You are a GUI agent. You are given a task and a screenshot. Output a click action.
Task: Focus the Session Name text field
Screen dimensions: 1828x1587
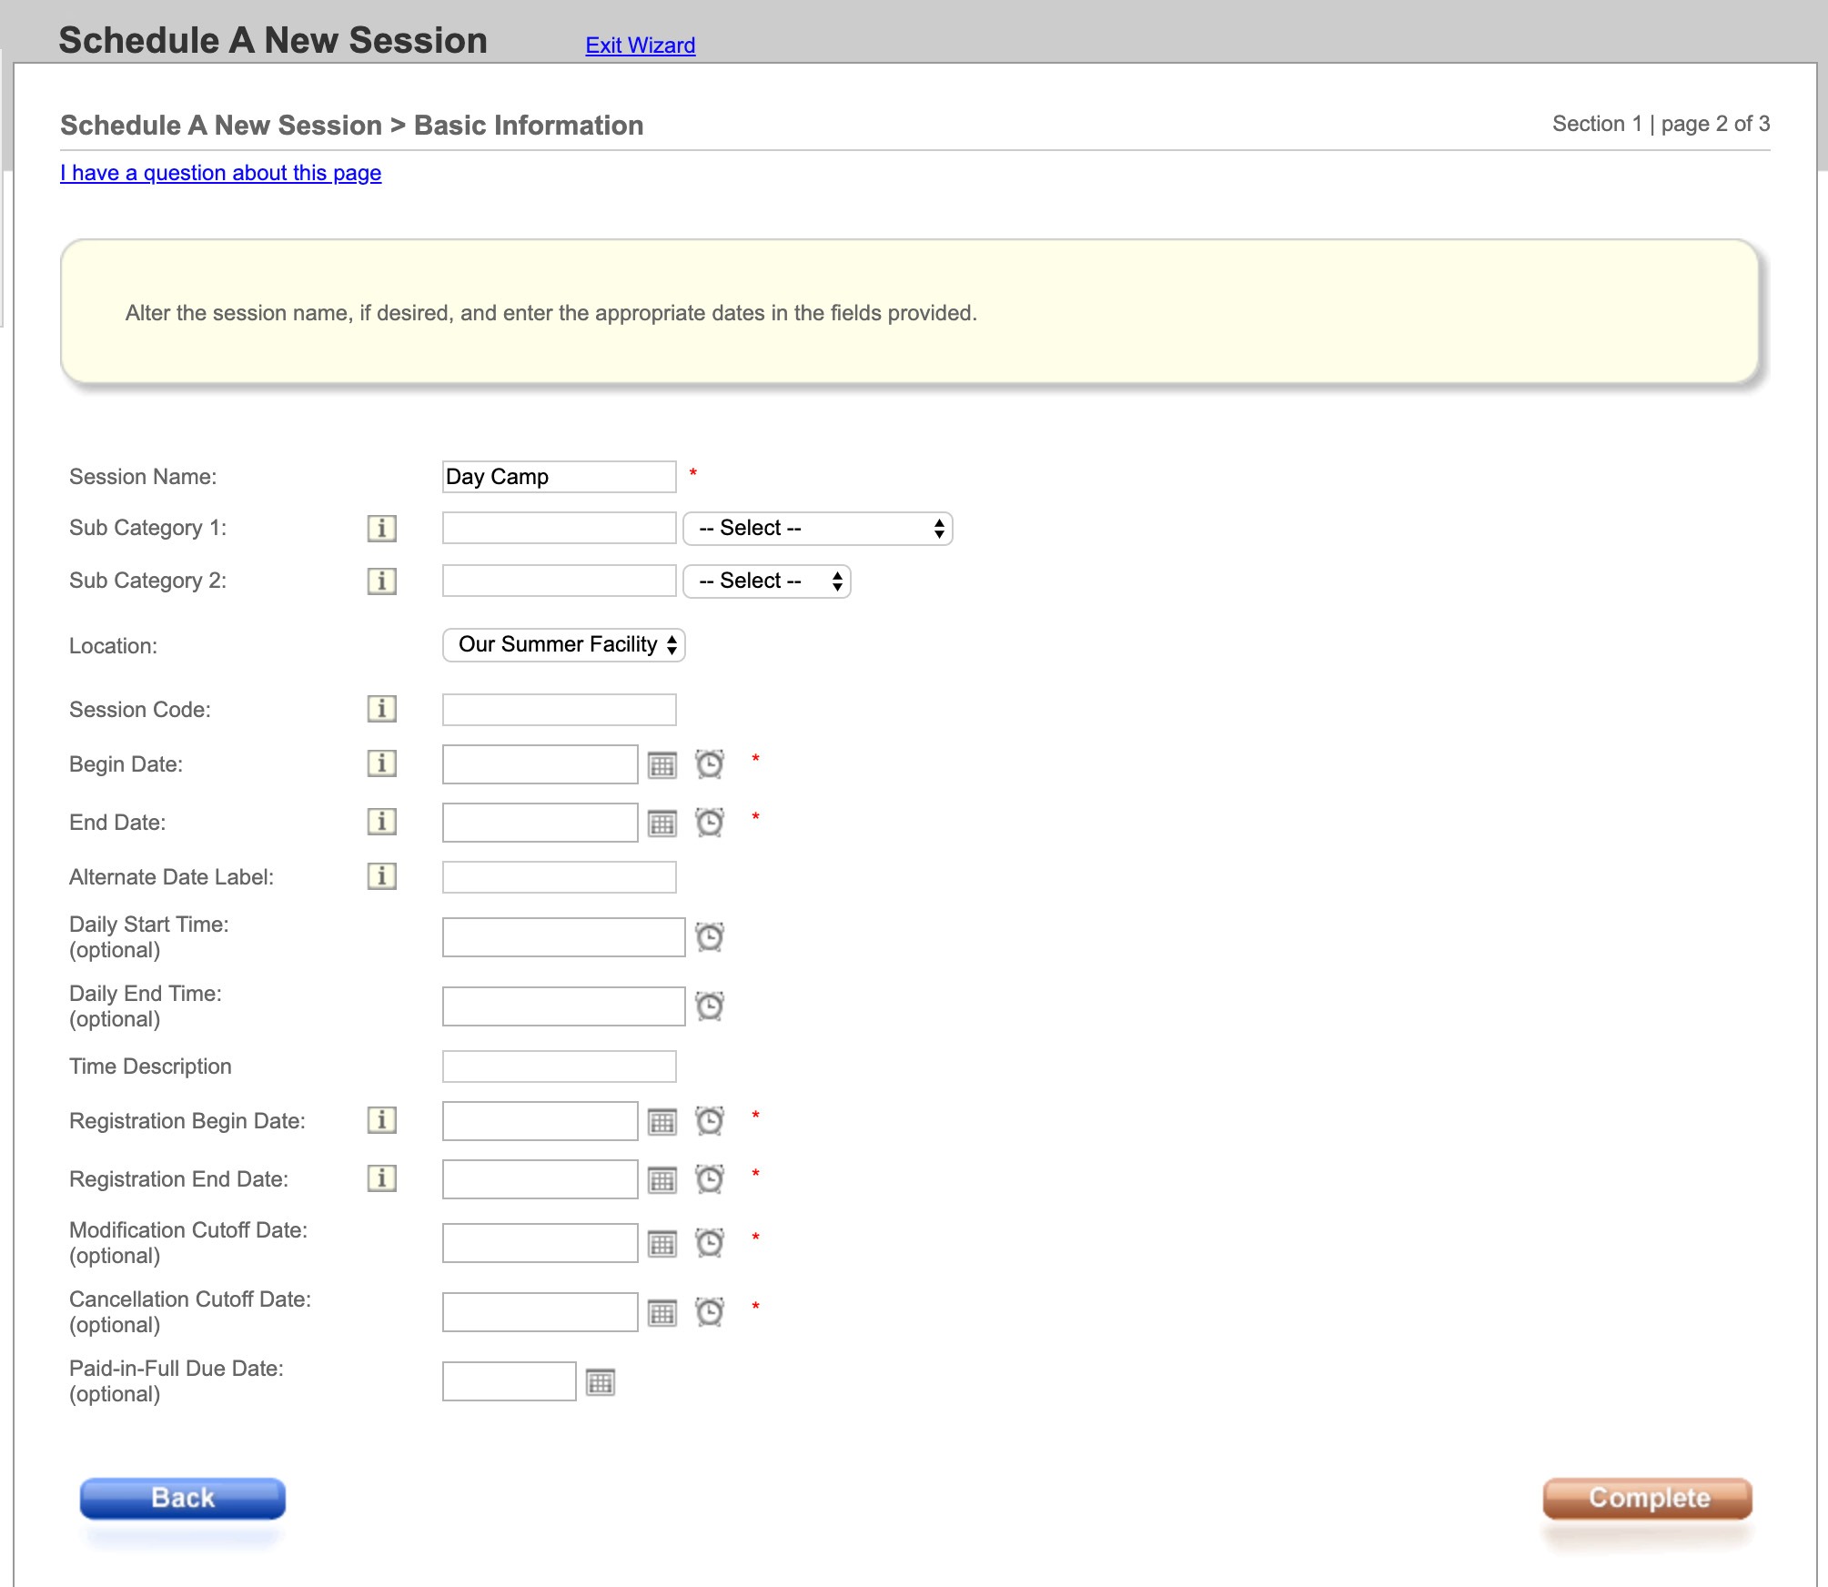click(558, 477)
